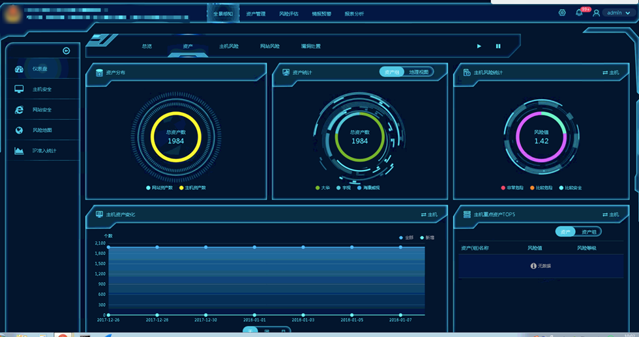The image size is (639, 337).
Task: Click the 网站安全 browser icon
Action: (19, 110)
